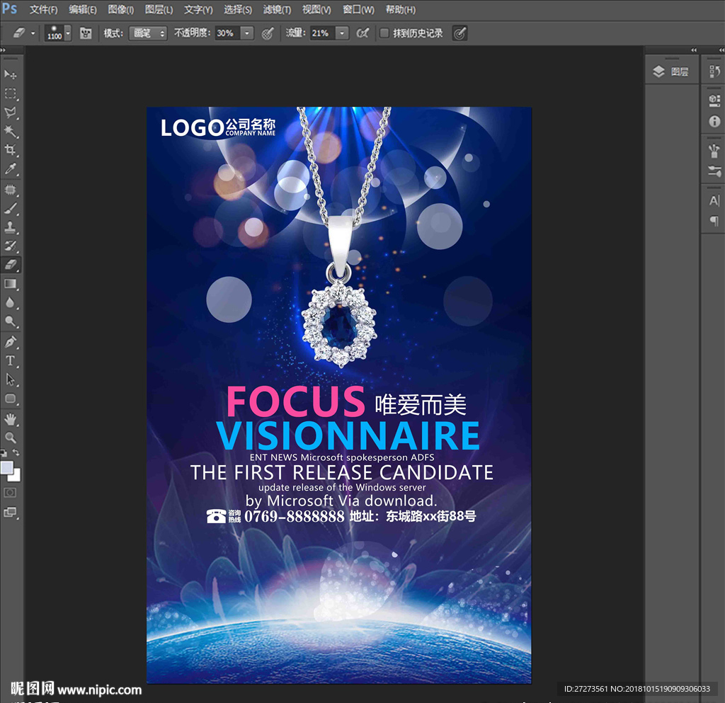This screenshot has width=725, height=703.
Task: Swap foreground and background colors
Action: point(16,452)
